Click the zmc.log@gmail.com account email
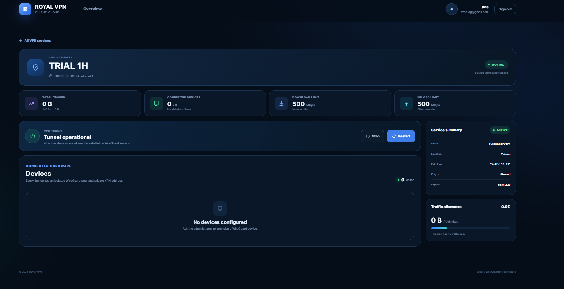 pos(475,12)
